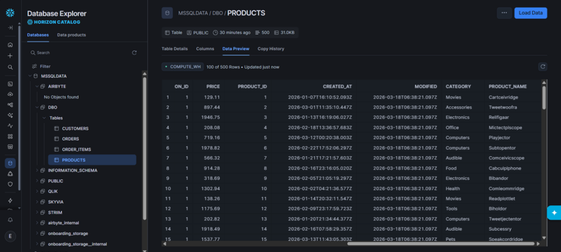Image resolution: width=561 pixels, height=252 pixels.
Task: Click the table icon next to PRODUCTS header
Action: (x=167, y=13)
